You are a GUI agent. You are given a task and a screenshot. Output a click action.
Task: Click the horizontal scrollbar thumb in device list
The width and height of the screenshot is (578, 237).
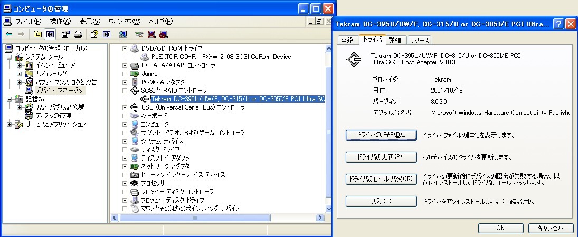(x=194, y=218)
